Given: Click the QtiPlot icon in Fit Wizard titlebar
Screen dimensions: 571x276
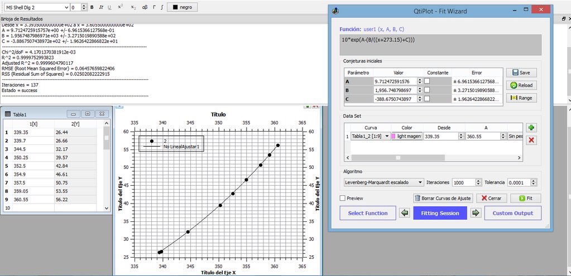Looking at the screenshot, I should [x=335, y=11].
